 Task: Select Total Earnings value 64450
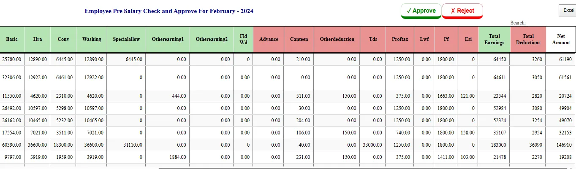tap(500, 60)
